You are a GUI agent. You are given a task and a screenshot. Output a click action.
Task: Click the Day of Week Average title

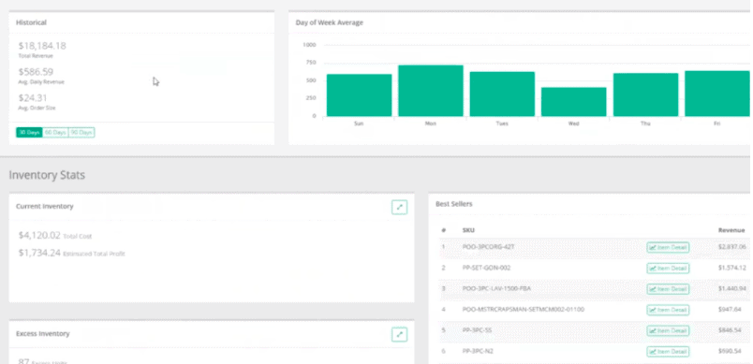(330, 22)
